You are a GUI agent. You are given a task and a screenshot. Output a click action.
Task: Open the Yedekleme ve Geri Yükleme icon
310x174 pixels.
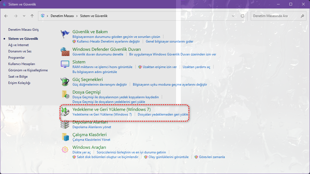tap(65, 112)
